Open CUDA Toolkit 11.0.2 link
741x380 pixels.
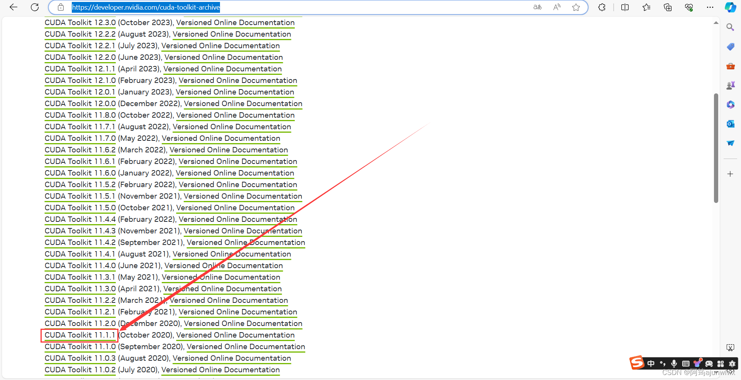(80, 370)
